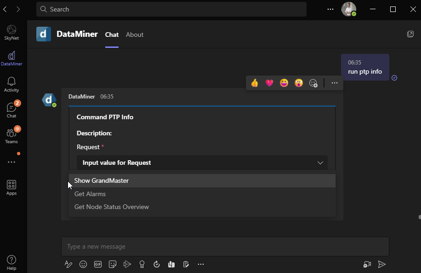The width and height of the screenshot is (421, 273).
Task: Click the notes/clipboard icon in compose bar
Action: (186, 264)
